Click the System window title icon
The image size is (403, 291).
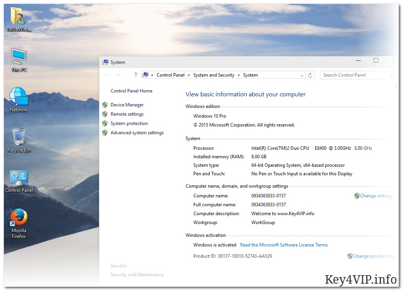105,62
